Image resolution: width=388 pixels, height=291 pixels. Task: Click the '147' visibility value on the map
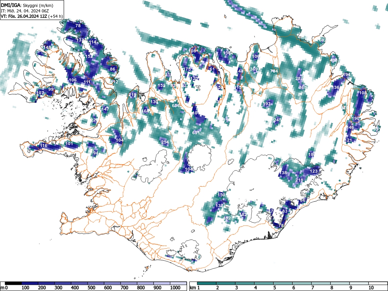pyautogui.click(x=105, y=109)
